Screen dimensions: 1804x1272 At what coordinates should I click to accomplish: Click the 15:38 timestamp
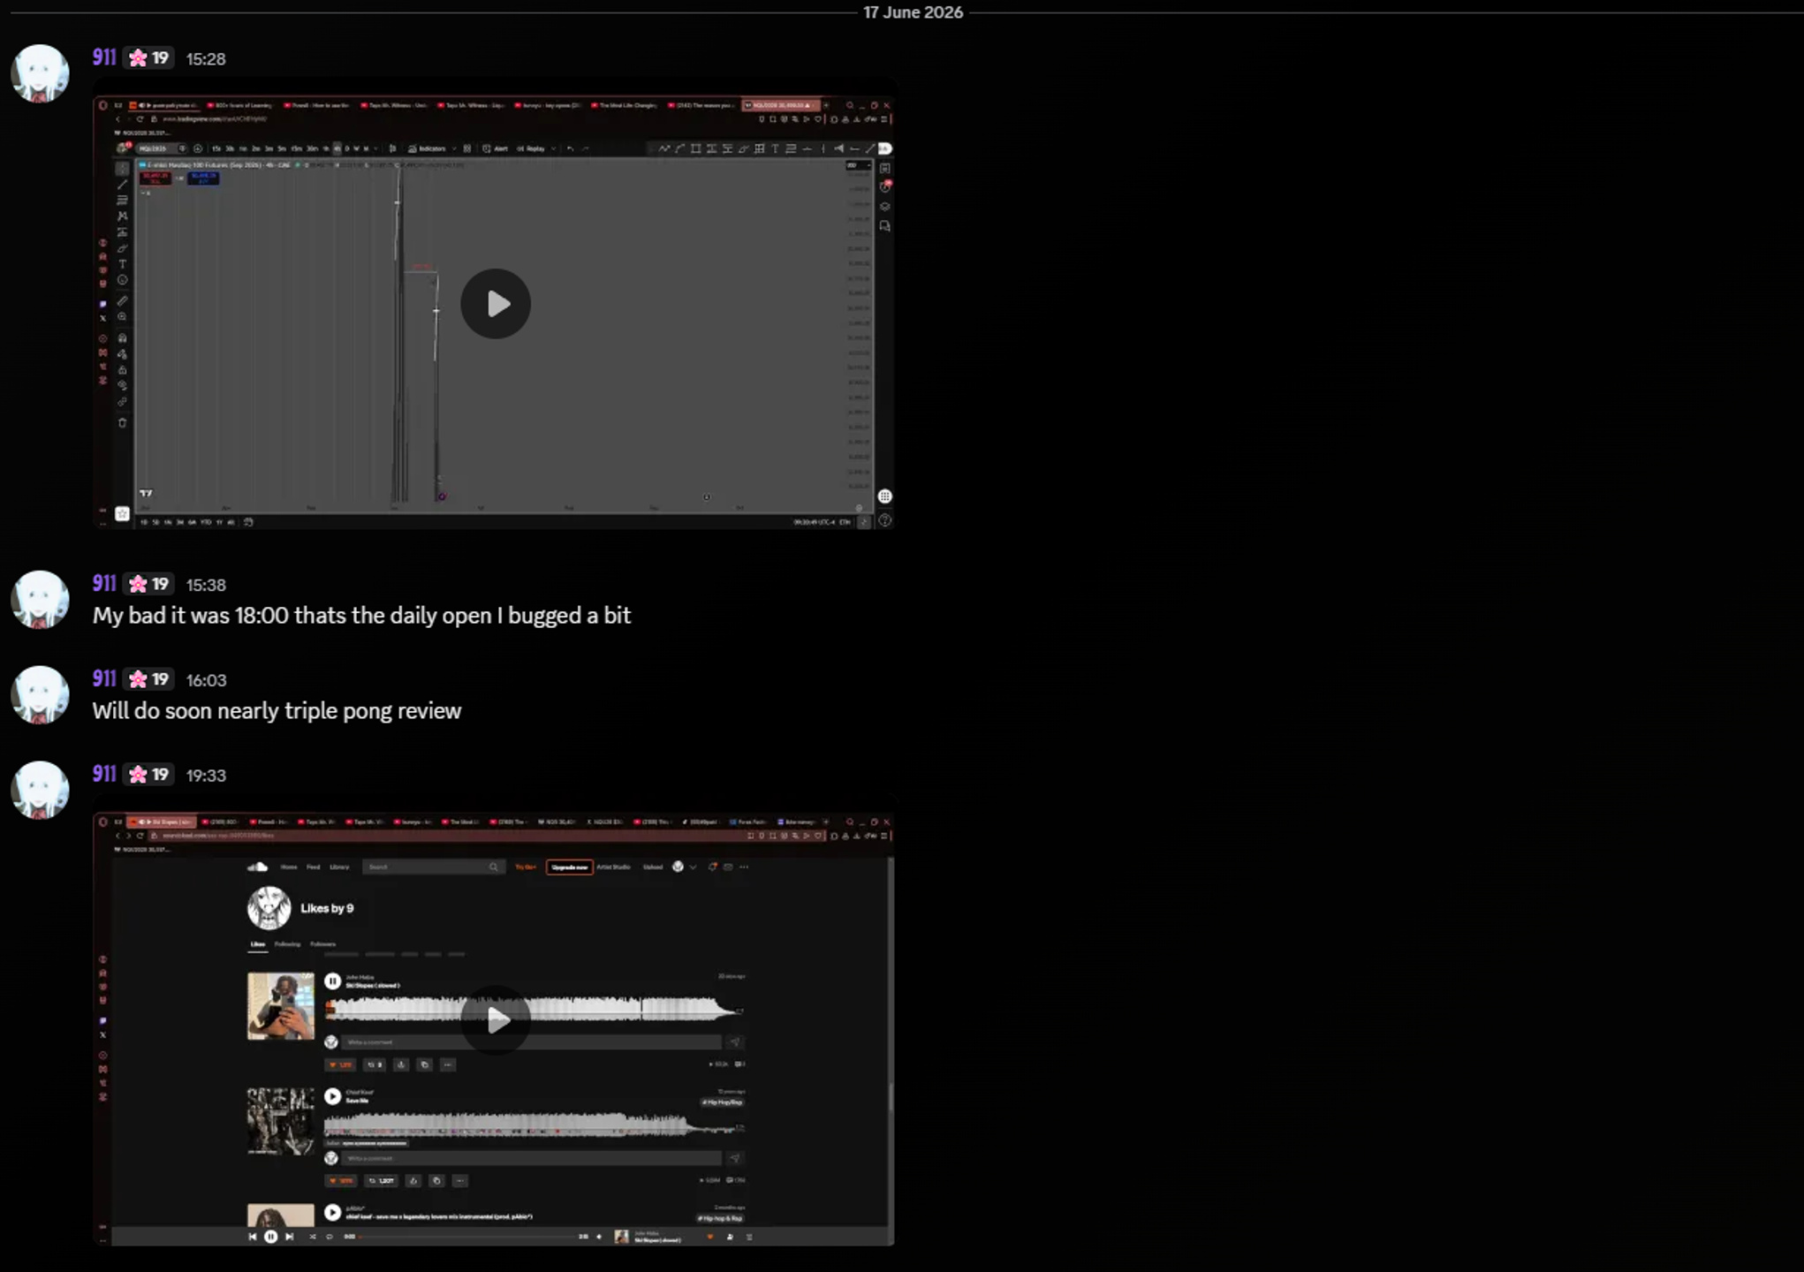[206, 586]
